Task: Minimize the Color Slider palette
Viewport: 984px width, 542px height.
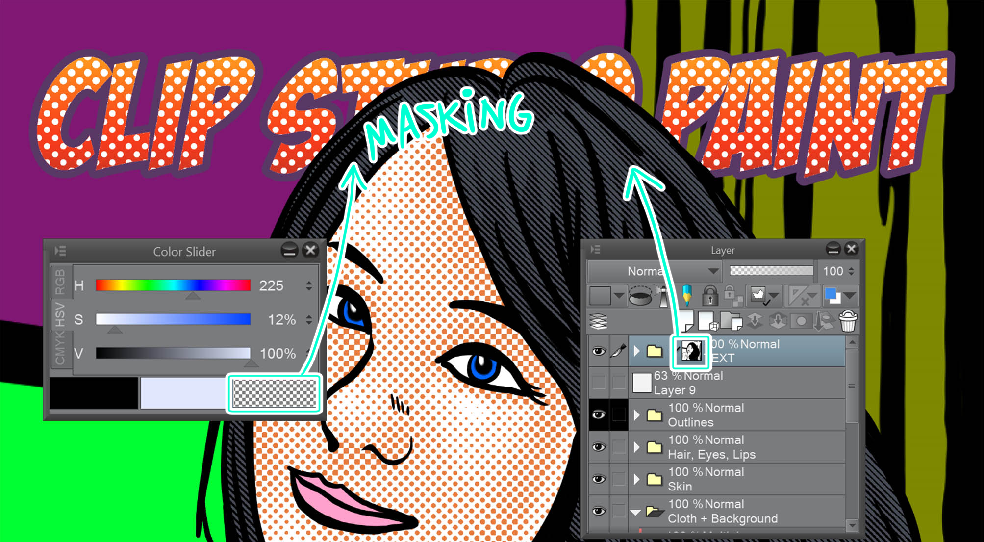Action: [x=289, y=251]
